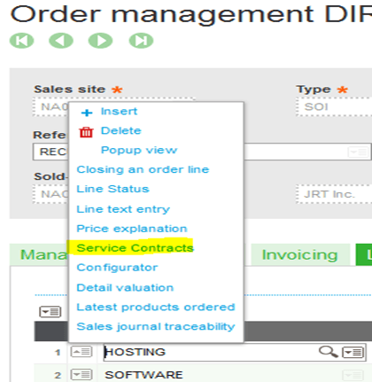Select Closing an order line
Image resolution: width=372 pixels, height=382 pixels.
[143, 169]
